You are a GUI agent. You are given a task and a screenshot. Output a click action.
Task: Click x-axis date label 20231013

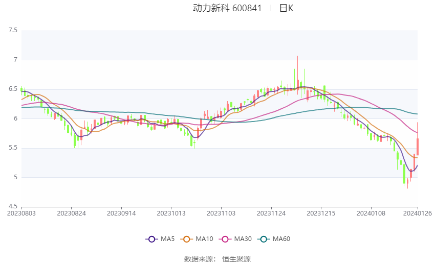[171, 213]
